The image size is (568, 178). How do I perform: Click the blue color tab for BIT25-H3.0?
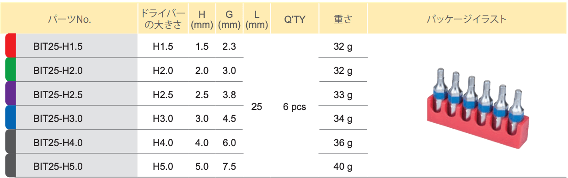click(x=11, y=117)
